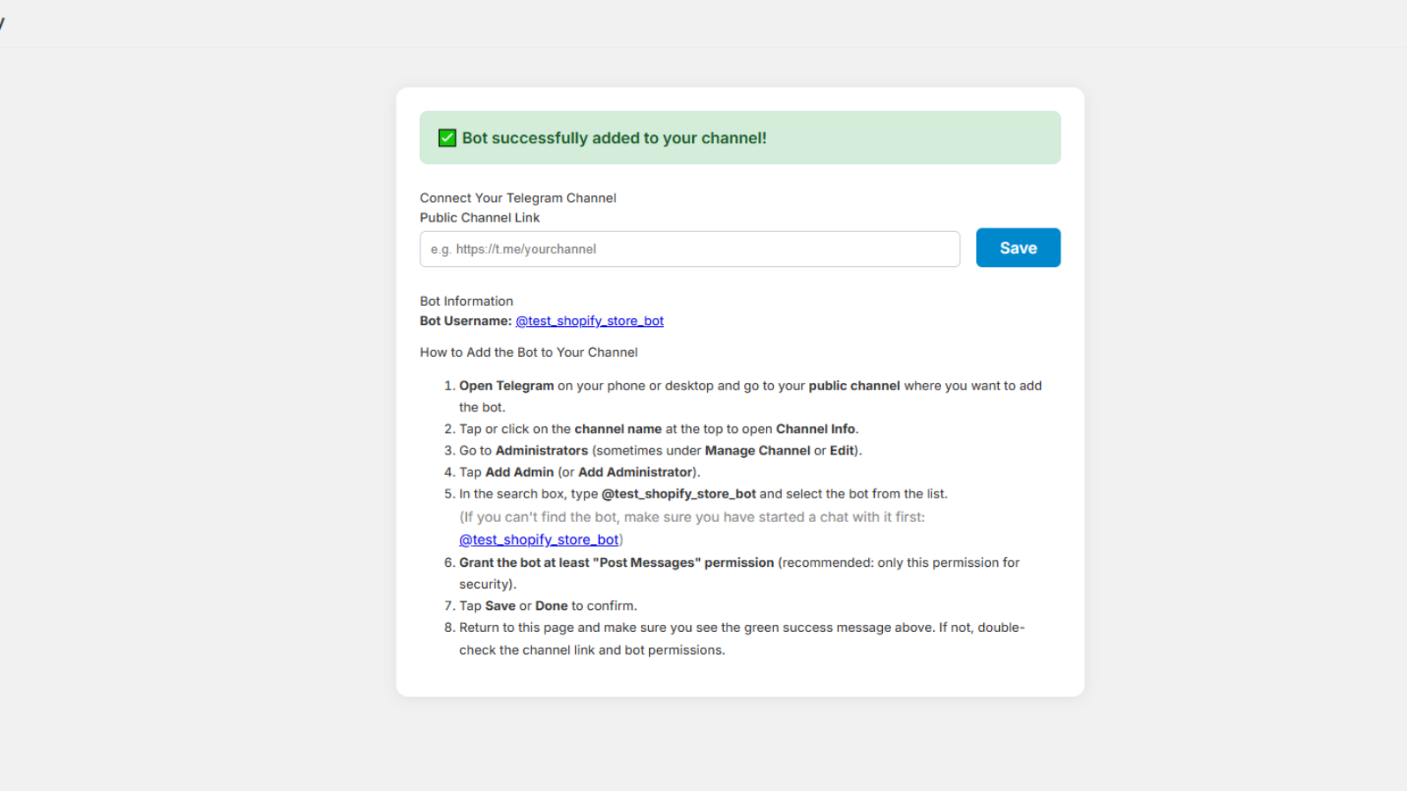1407x791 pixels.
Task: Click bold "public channel" text in step 1
Action: [x=854, y=386]
